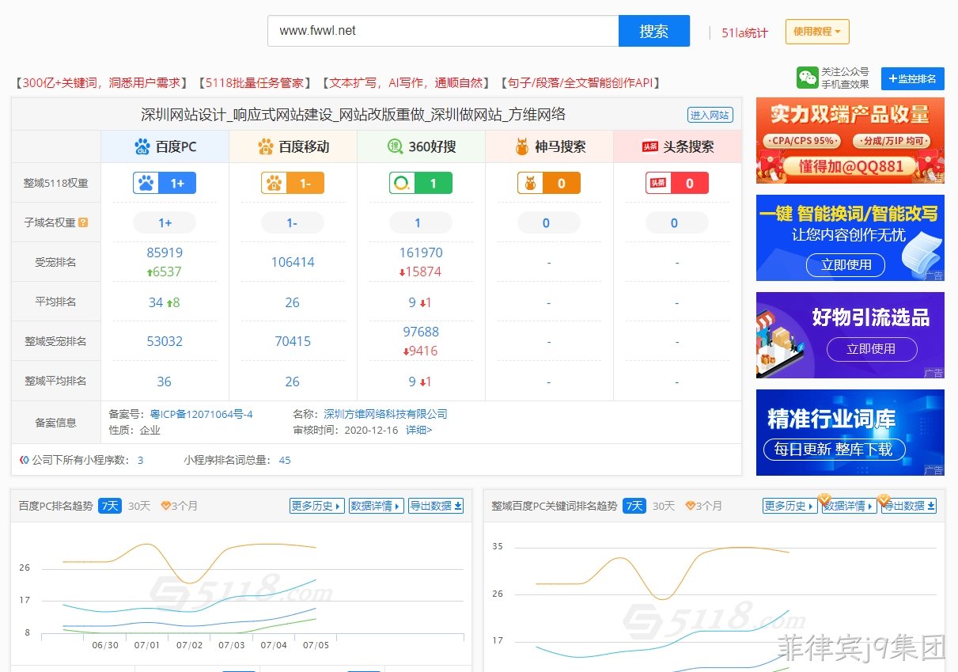Open the 句子/段落/全文智能创作API link
This screenshot has height=672, width=958.
[x=579, y=82]
